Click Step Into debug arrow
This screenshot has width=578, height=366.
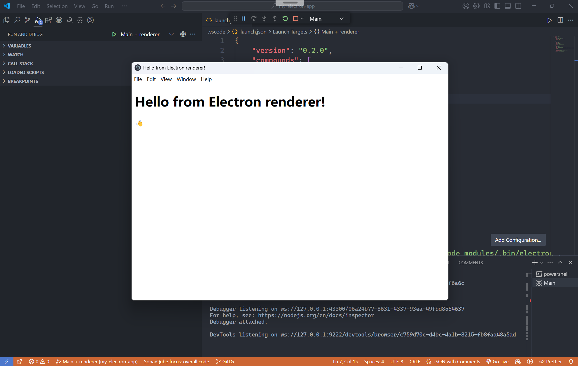coord(264,19)
